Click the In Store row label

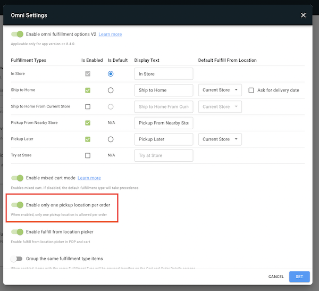18,73
